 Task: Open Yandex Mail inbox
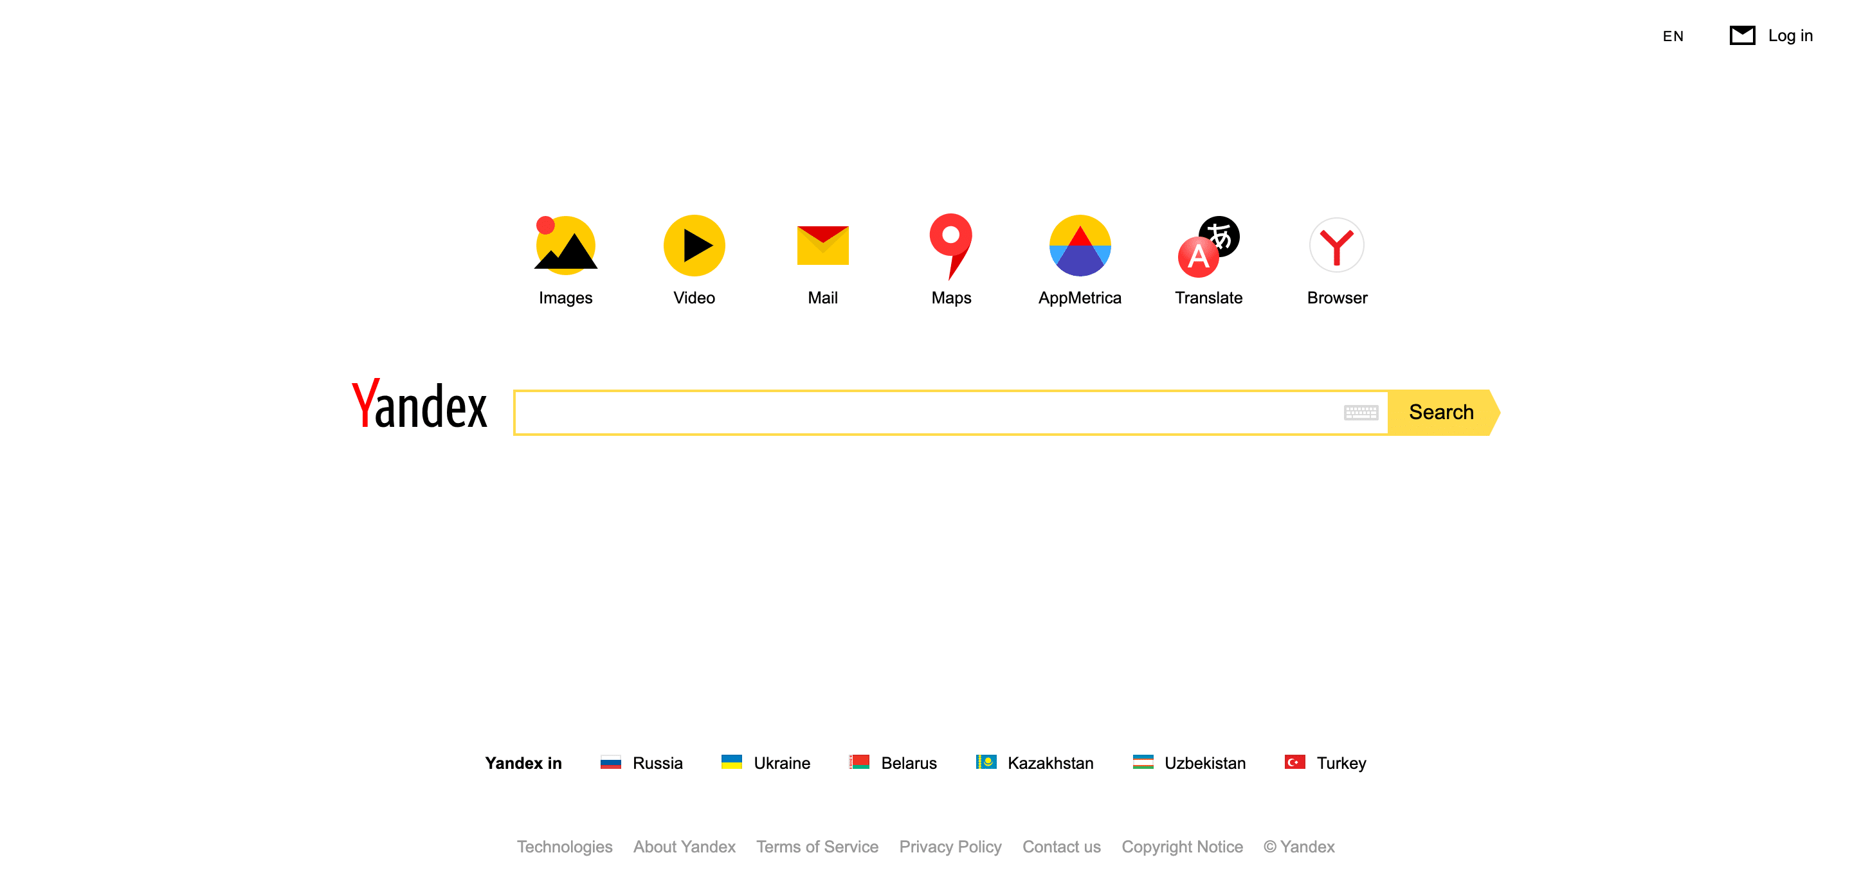coord(823,247)
